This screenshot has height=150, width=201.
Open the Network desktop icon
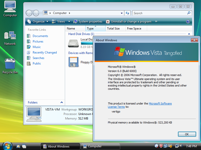pyautogui.click(x=10, y=38)
